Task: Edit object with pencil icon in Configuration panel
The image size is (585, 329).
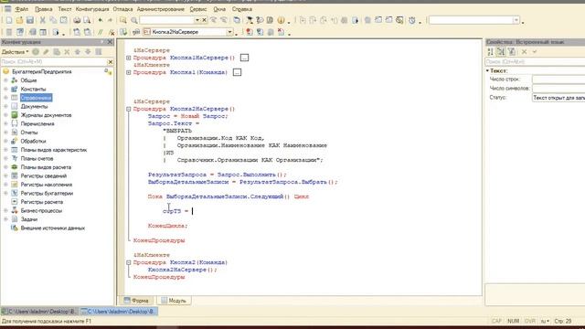Action: [x=46, y=52]
